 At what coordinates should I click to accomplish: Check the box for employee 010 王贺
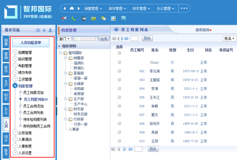pos(119,141)
